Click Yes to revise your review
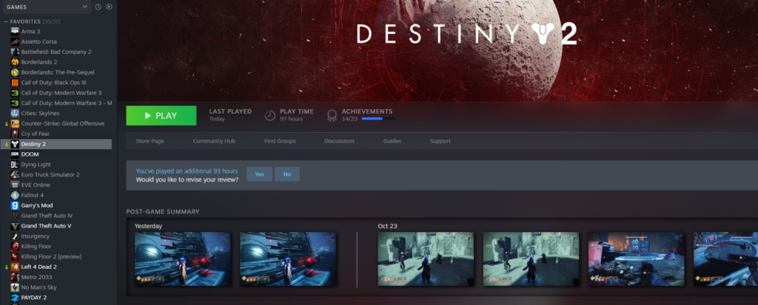This screenshot has height=305, width=758. pos(259,174)
